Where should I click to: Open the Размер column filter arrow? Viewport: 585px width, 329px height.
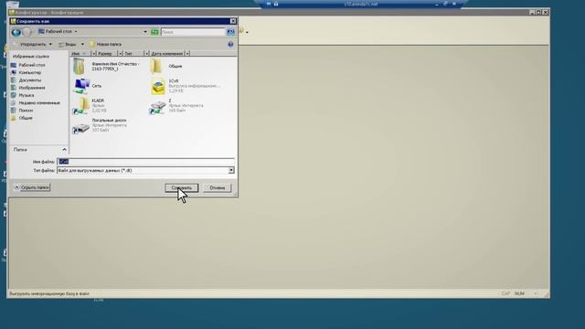click(120, 54)
